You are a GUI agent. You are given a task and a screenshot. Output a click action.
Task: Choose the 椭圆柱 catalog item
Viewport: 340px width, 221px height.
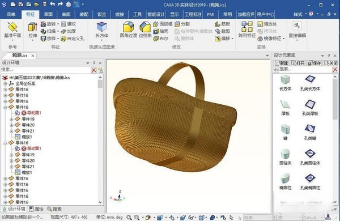286,182
